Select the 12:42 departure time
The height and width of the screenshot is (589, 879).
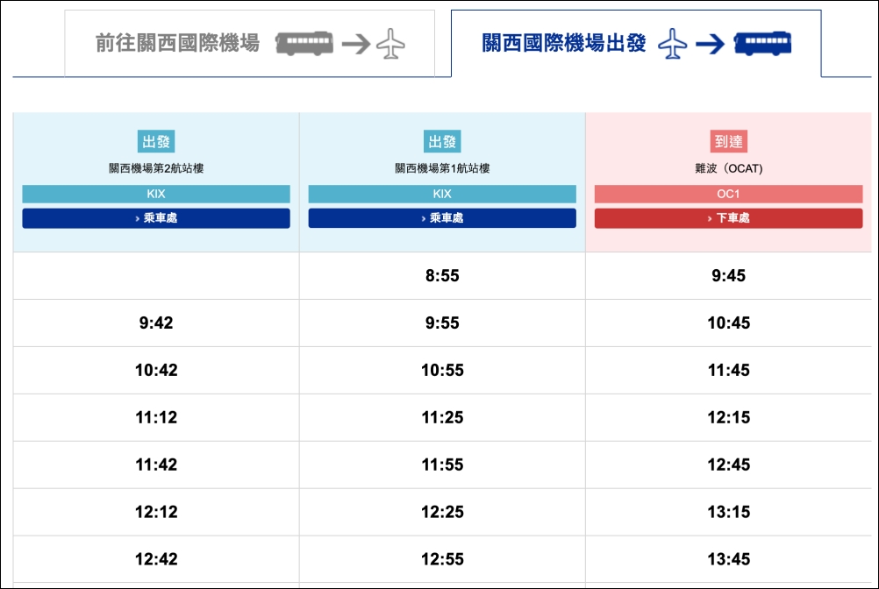[156, 559]
